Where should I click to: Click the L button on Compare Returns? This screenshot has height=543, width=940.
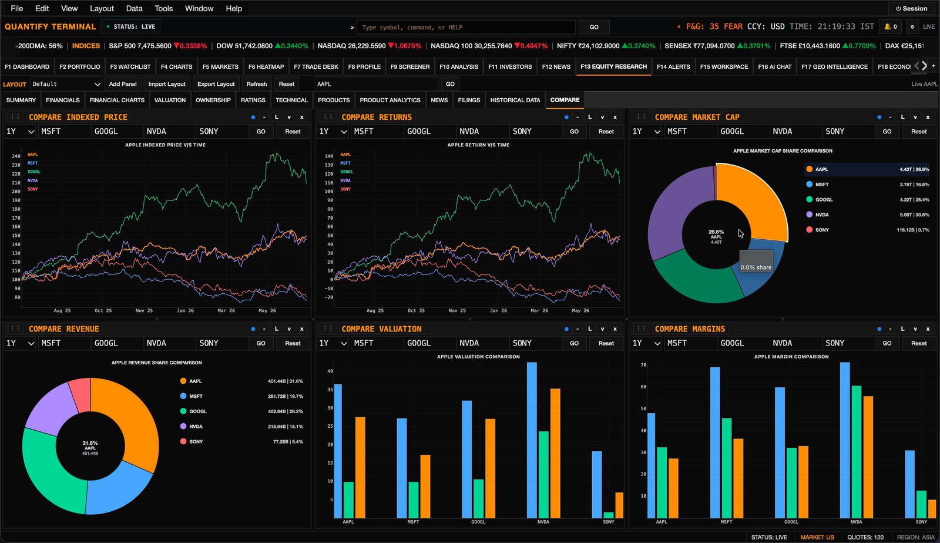(590, 117)
